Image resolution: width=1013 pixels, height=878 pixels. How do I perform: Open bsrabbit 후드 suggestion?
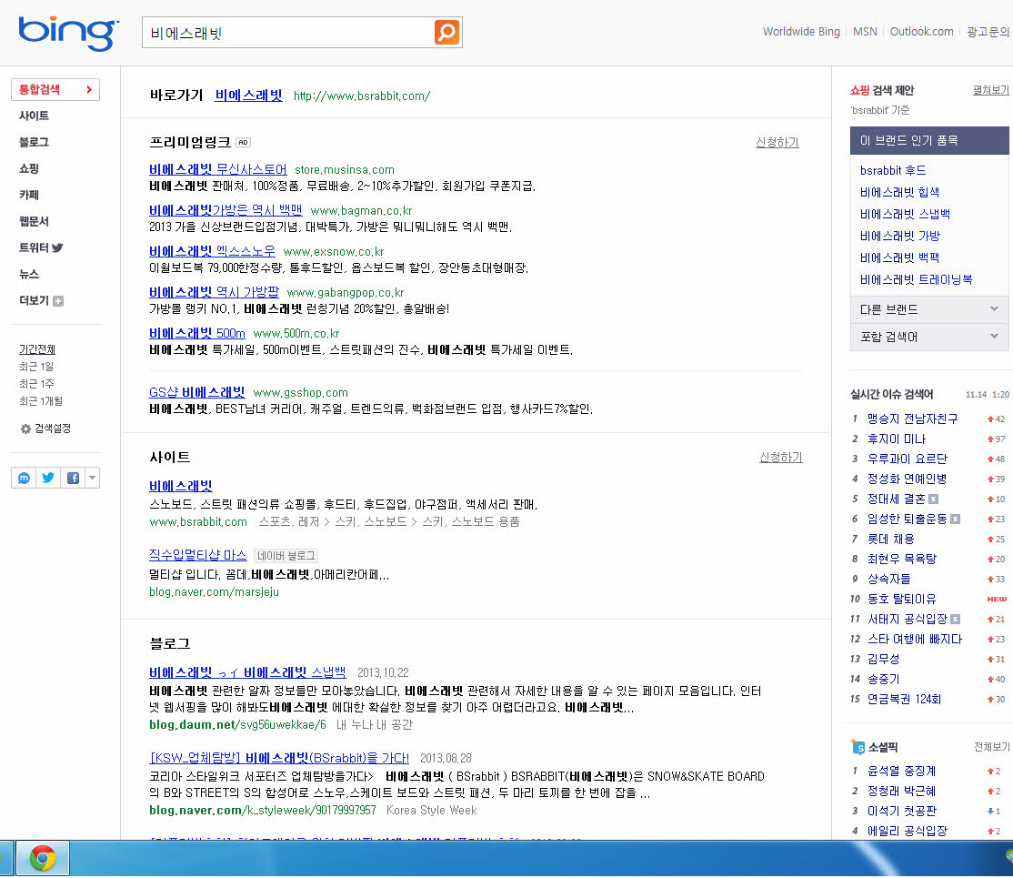893,171
